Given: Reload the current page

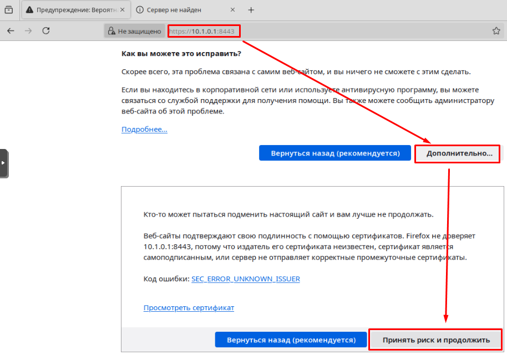Looking at the screenshot, I should [46, 31].
